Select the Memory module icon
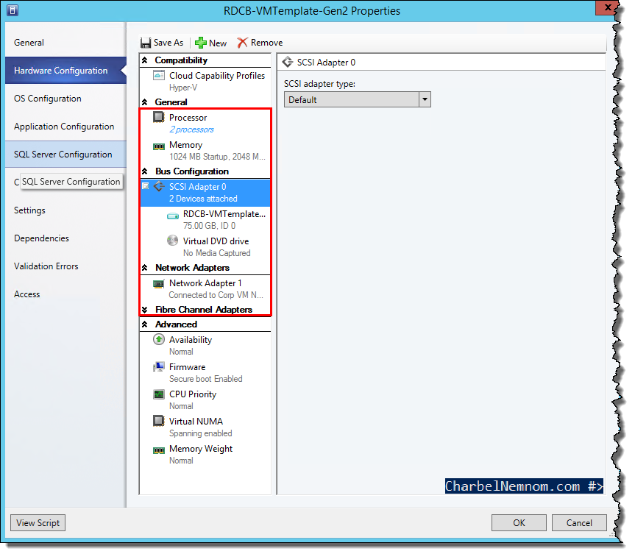Viewport: 635px width, 554px height. (x=159, y=146)
